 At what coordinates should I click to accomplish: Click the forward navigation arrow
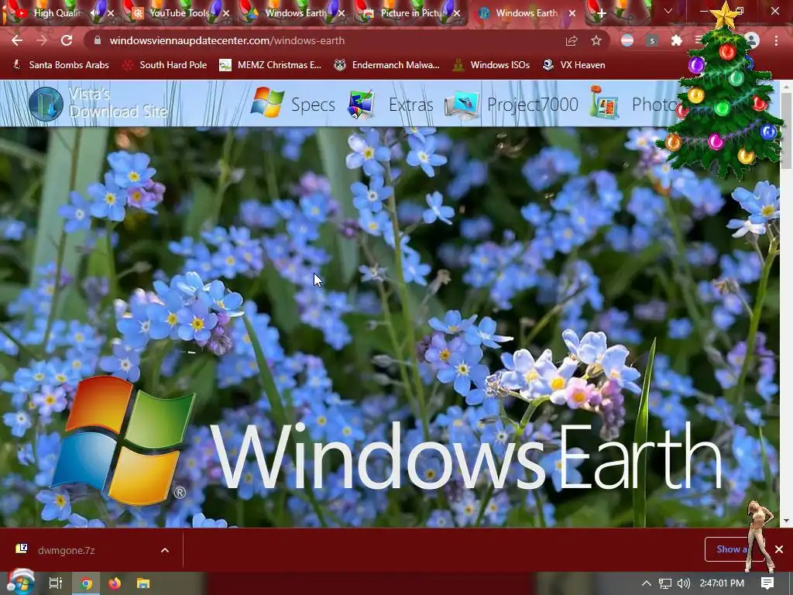[x=42, y=40]
